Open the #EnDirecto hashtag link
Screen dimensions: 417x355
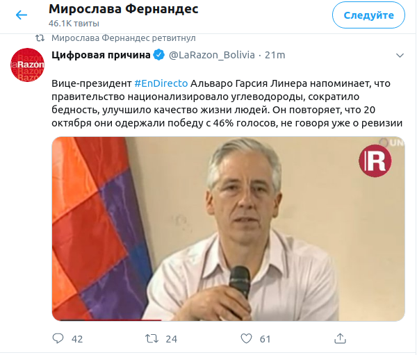click(161, 83)
